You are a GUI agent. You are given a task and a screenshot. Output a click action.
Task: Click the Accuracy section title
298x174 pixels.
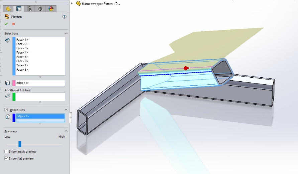[x=11, y=131]
